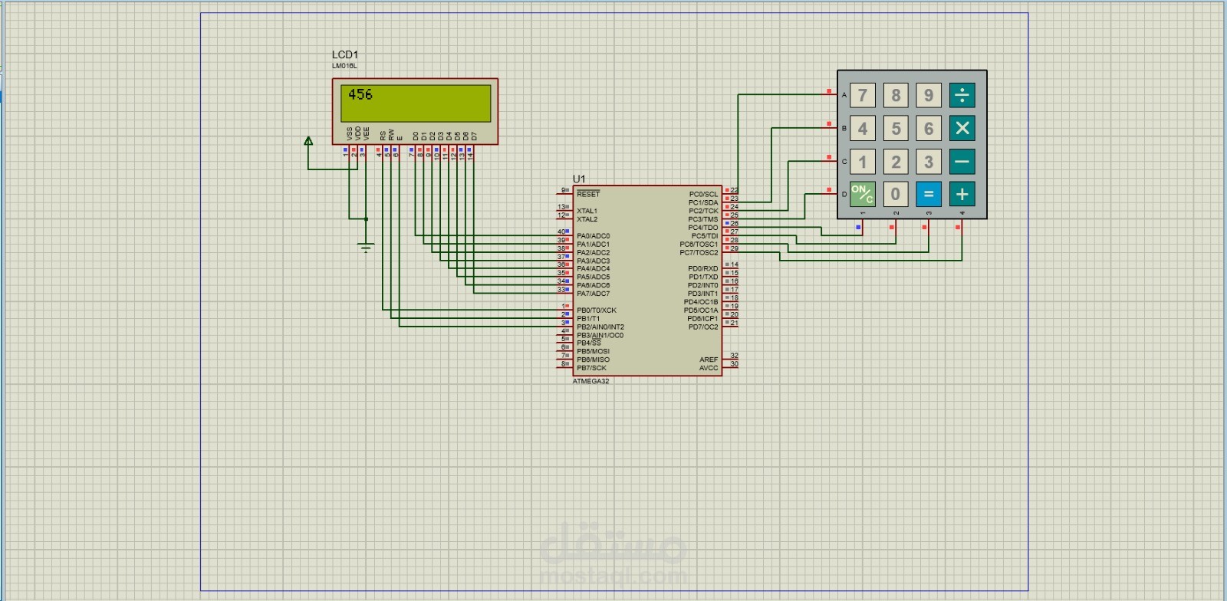Screen dimensions: 1227x601
Task: Click the divide key on the keypad
Action: tap(962, 95)
